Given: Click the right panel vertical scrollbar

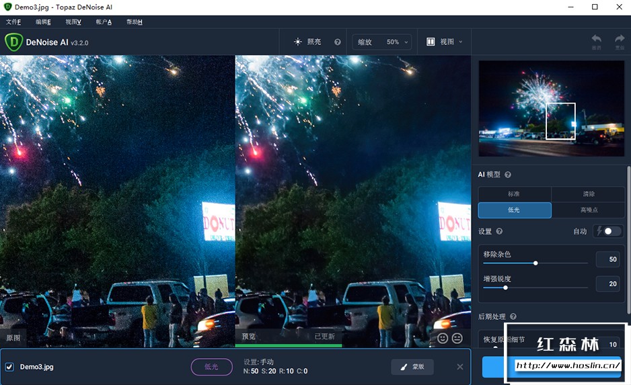Looking at the screenshot, I should pyautogui.click(x=628, y=241).
